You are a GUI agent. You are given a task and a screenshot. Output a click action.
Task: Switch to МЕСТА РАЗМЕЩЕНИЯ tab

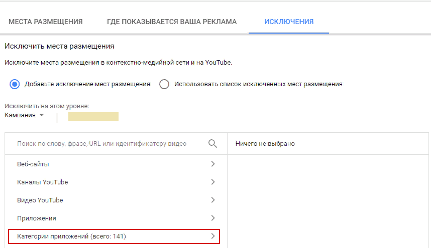(x=46, y=22)
